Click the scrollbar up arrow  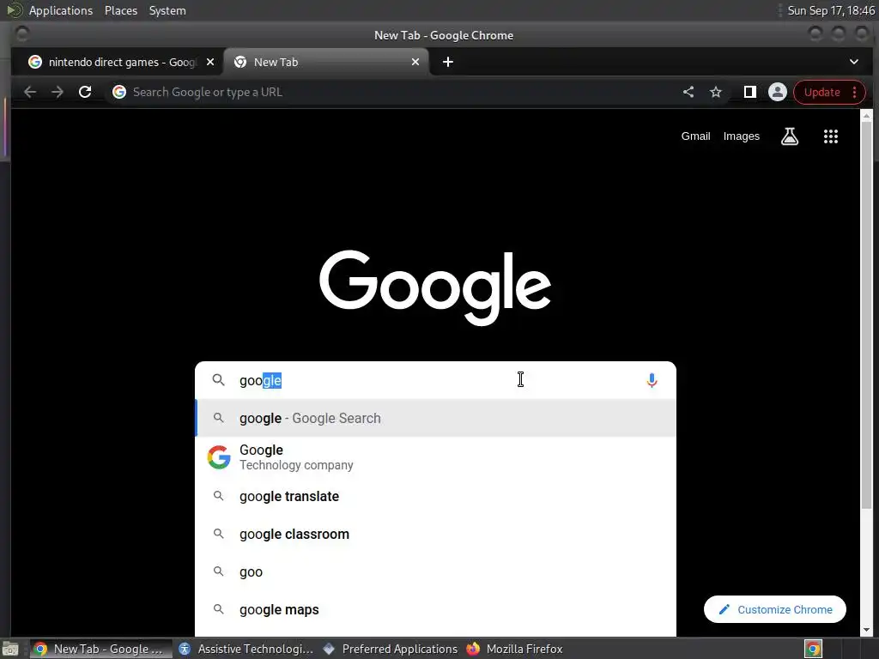pos(866,116)
